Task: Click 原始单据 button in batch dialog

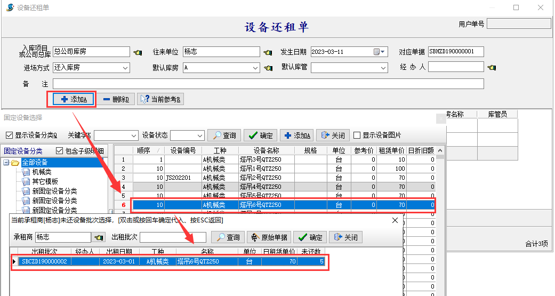Action: pos(269,237)
